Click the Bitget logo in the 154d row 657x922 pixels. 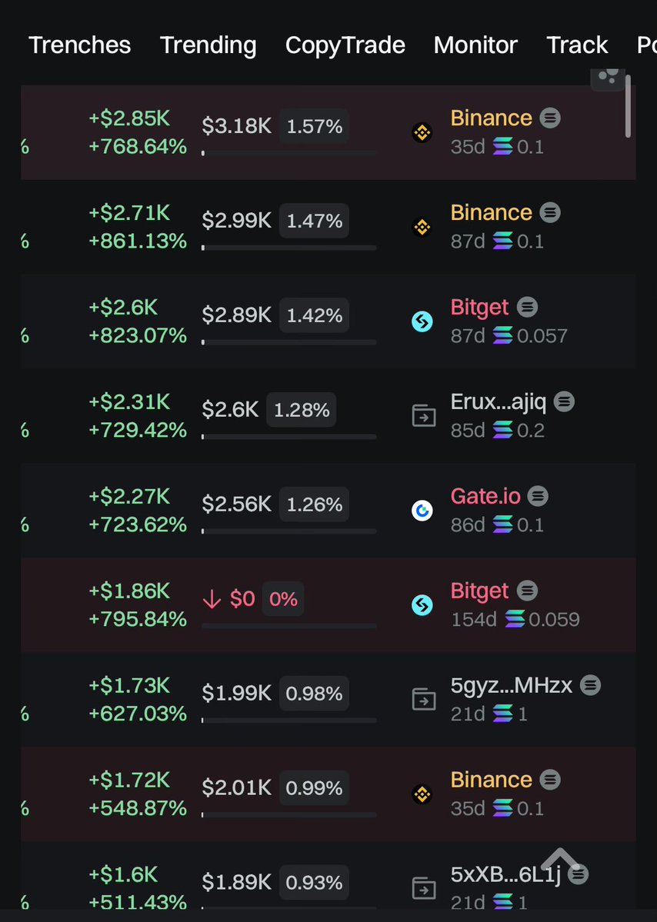tap(422, 606)
